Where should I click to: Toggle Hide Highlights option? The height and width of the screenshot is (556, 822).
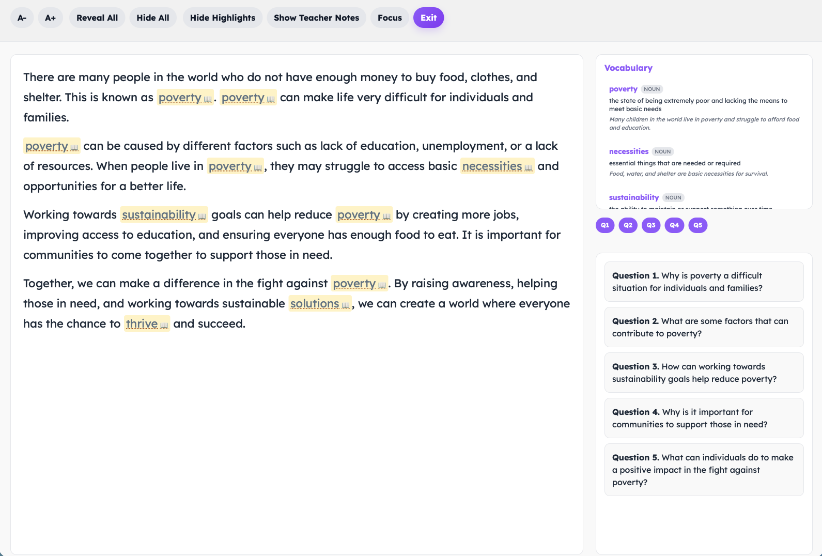(223, 18)
